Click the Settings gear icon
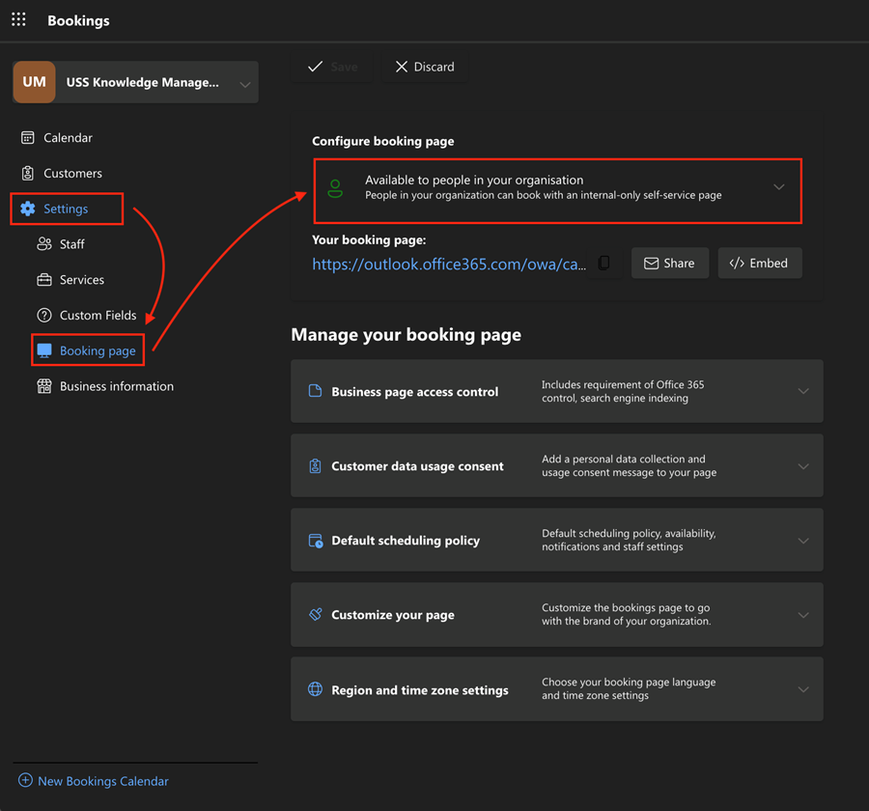This screenshot has height=811, width=869. (x=28, y=209)
